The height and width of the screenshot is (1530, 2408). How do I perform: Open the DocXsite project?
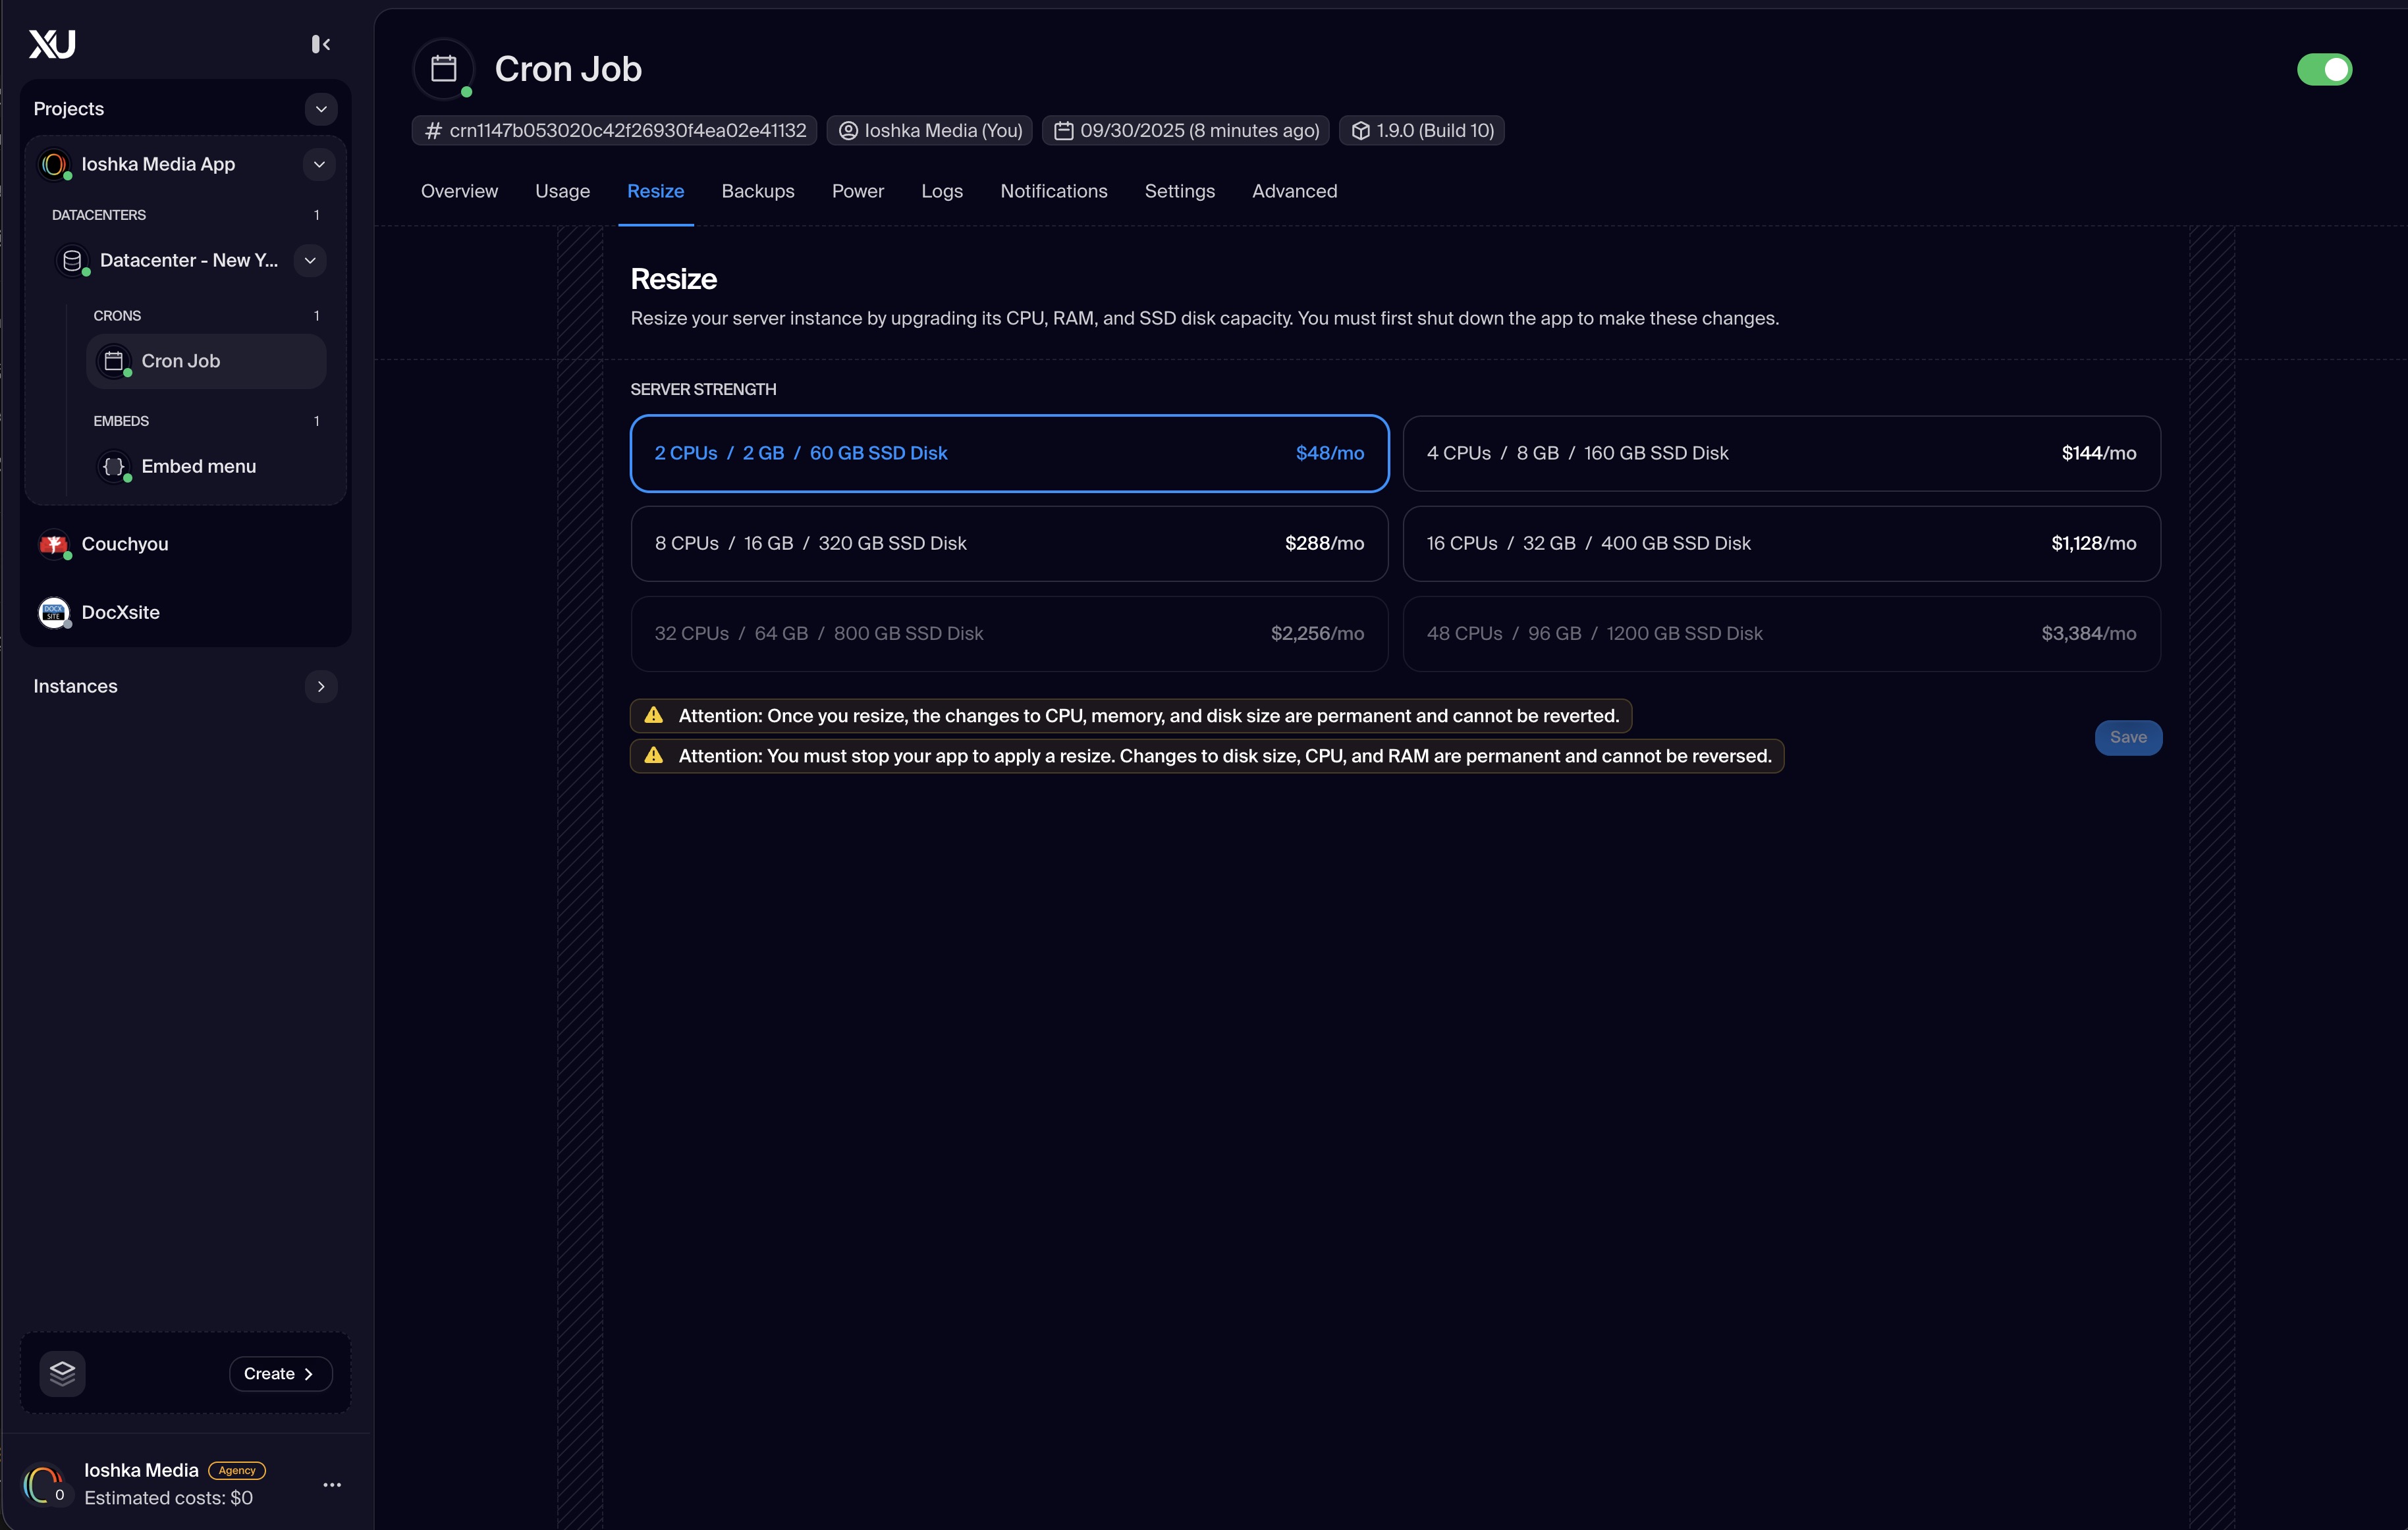pos(119,613)
